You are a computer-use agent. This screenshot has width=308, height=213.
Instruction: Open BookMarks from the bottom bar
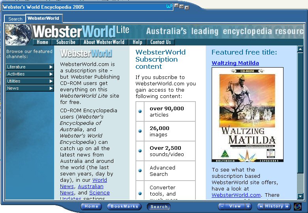(124, 206)
